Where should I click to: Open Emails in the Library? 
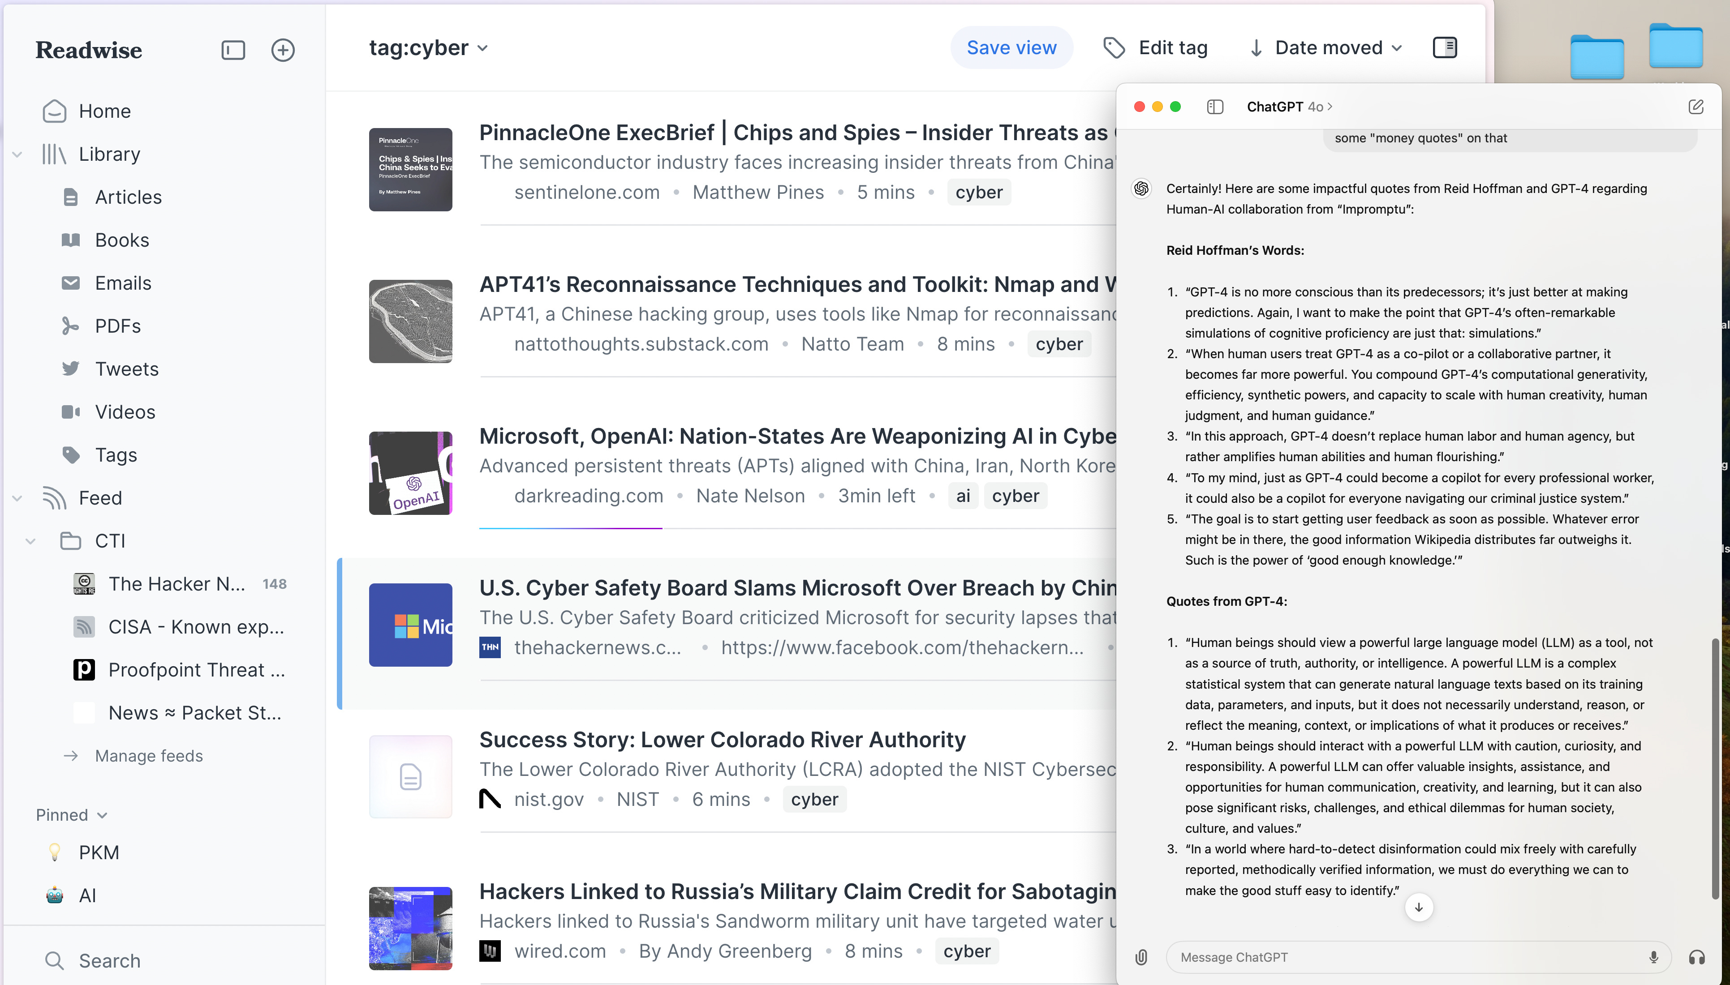click(122, 283)
